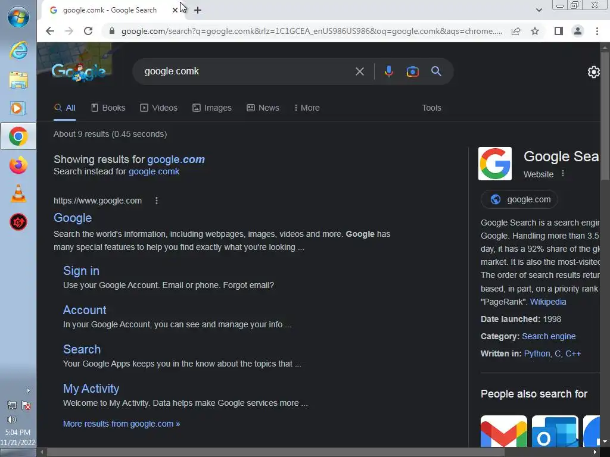
Task: Launch Firefox from taskbar
Action: (x=18, y=165)
